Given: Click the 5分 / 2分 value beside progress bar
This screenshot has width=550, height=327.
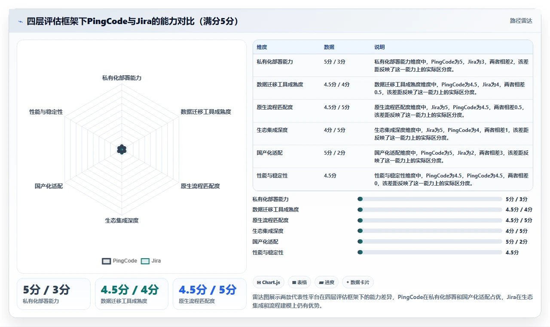Looking at the screenshot, I should 516,242.
